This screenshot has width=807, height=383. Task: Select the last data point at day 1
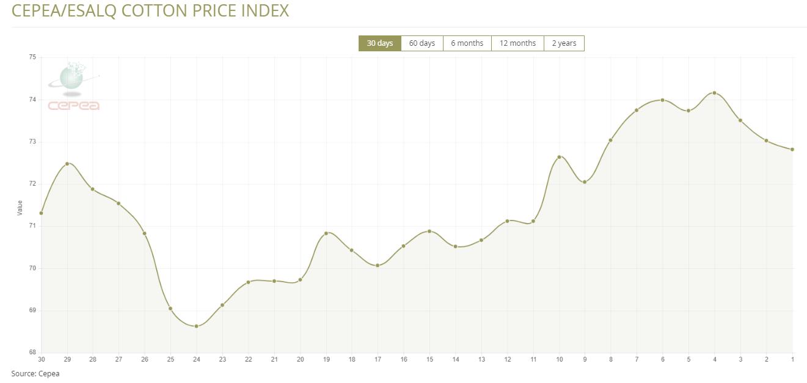pos(792,149)
